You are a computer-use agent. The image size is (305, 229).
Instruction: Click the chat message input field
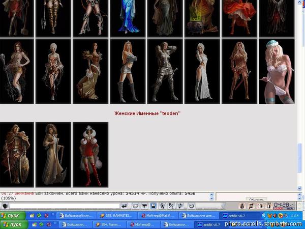(x=65, y=206)
